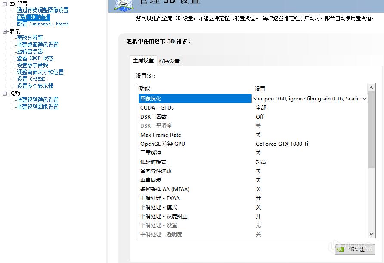Open the 图象锐化 setting dropdown arrow
384x263 pixels.
pos(365,99)
